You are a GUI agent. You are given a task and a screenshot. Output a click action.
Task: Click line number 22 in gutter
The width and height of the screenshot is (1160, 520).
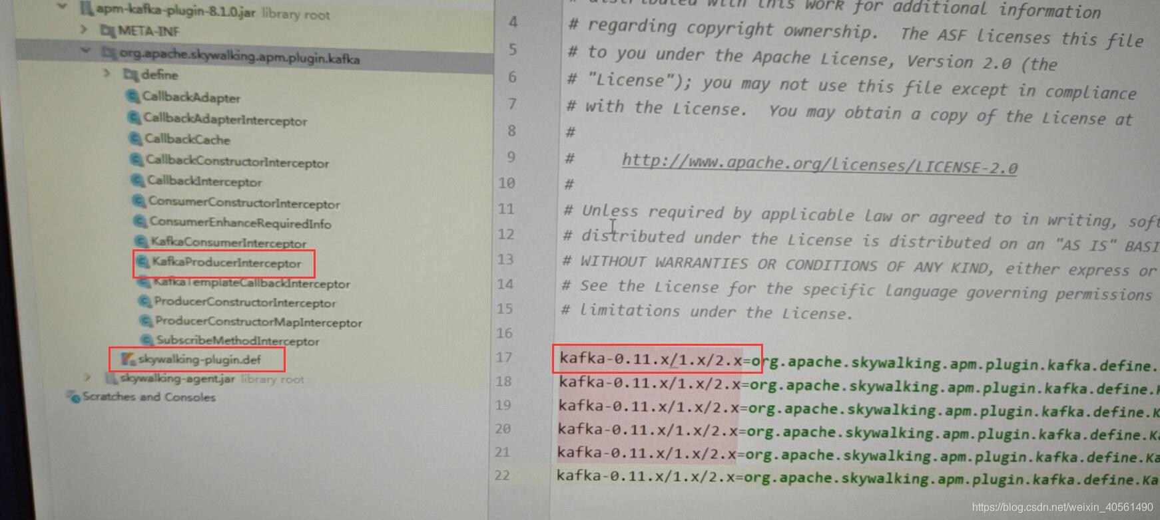click(501, 475)
